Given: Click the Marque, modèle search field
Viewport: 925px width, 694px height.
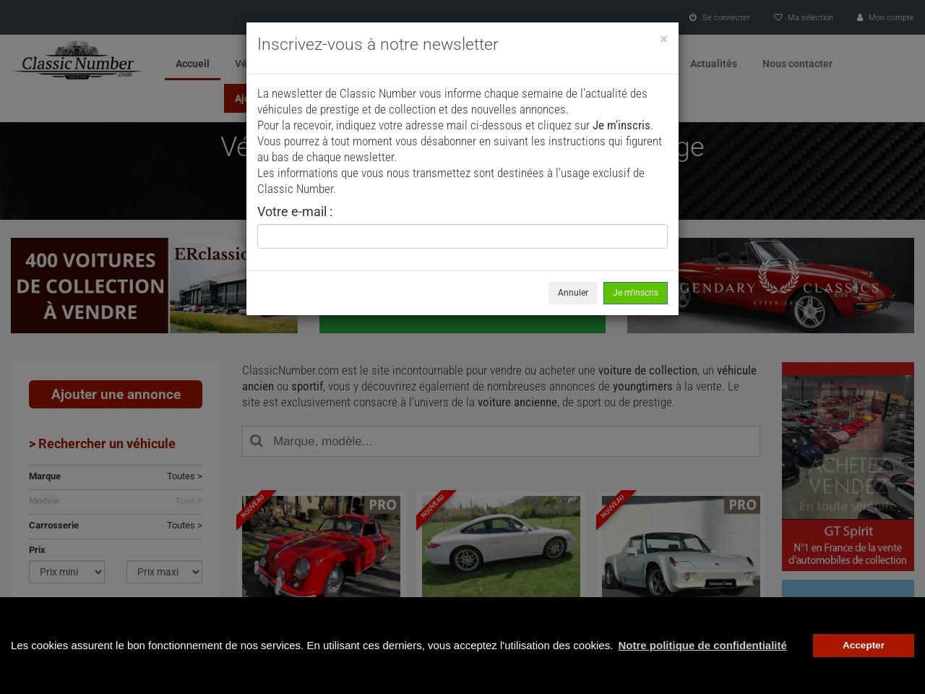Looking at the screenshot, I should click(501, 441).
